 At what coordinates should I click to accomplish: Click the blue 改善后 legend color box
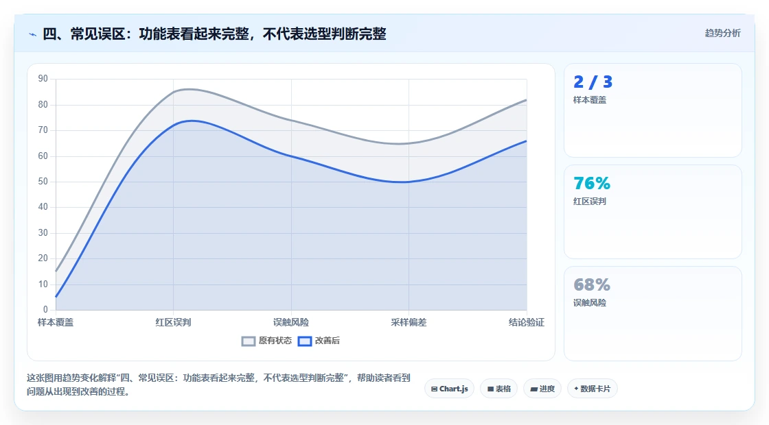tap(305, 341)
